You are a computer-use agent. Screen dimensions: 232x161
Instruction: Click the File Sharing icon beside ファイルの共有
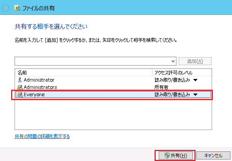17,8
